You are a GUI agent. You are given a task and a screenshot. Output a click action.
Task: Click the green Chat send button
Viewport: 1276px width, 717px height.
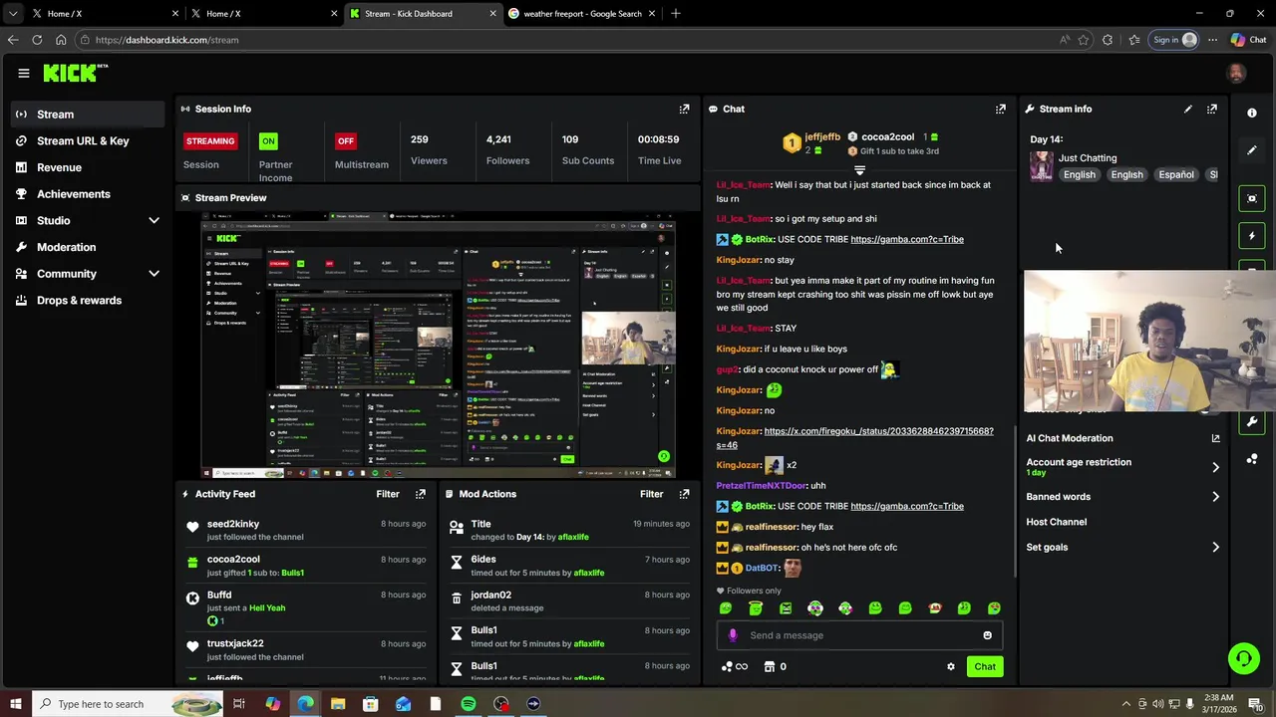pyautogui.click(x=985, y=667)
